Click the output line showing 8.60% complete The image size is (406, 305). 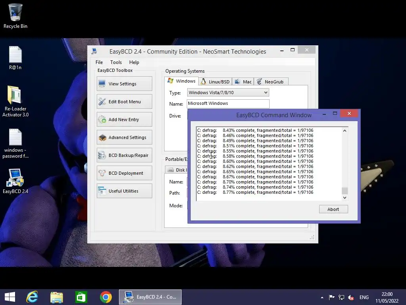[255, 161]
